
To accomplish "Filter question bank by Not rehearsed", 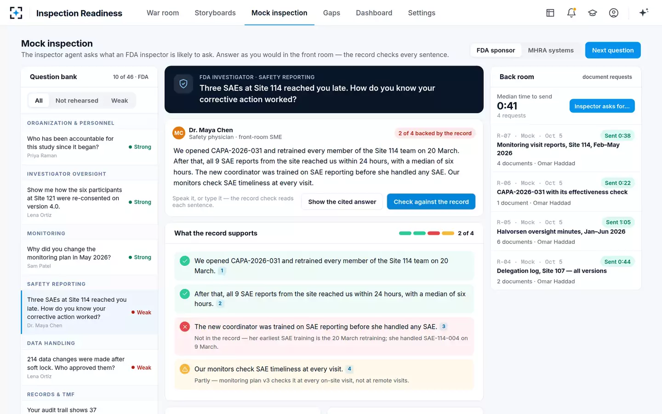I will [77, 101].
